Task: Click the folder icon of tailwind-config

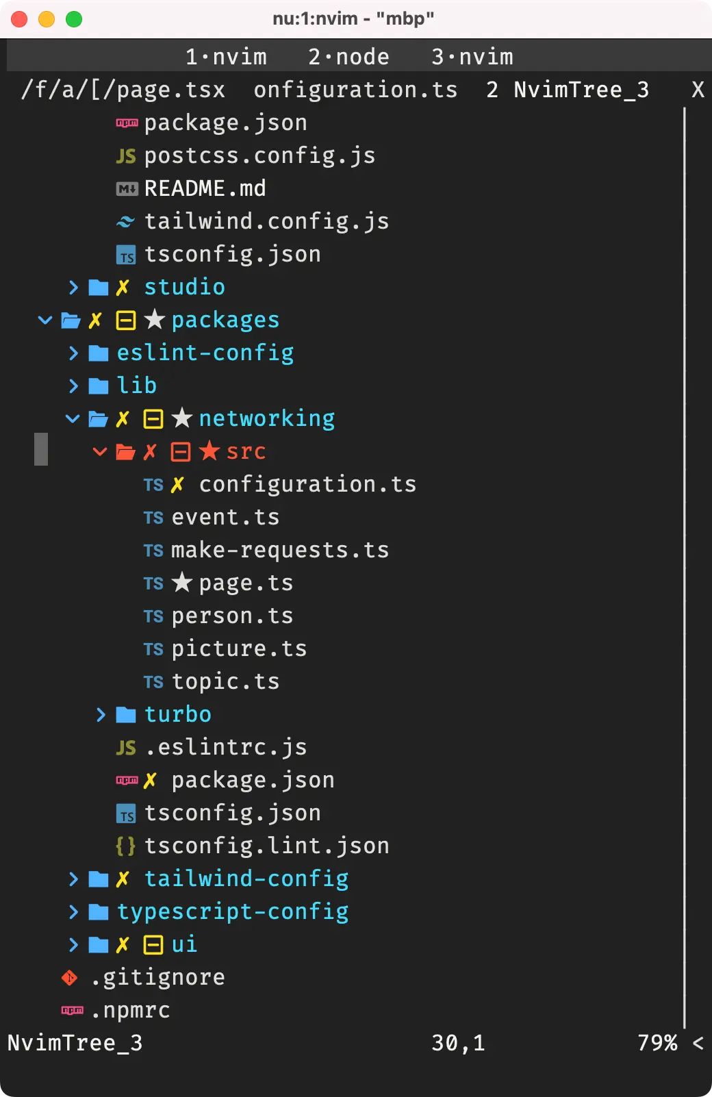Action: coord(99,879)
